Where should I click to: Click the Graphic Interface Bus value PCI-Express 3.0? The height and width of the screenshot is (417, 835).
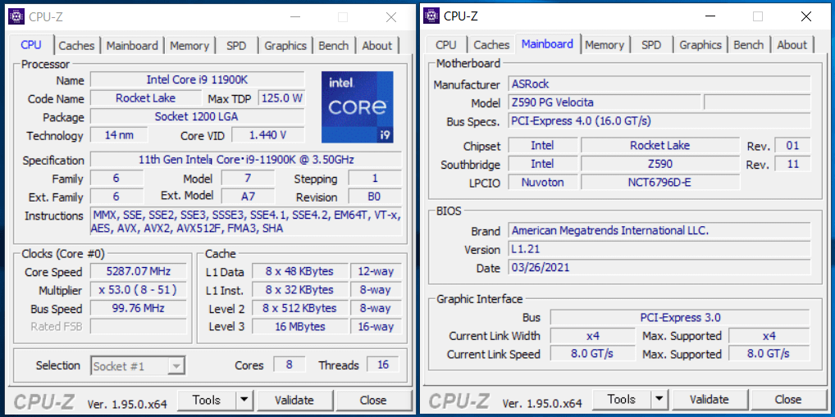(x=680, y=318)
